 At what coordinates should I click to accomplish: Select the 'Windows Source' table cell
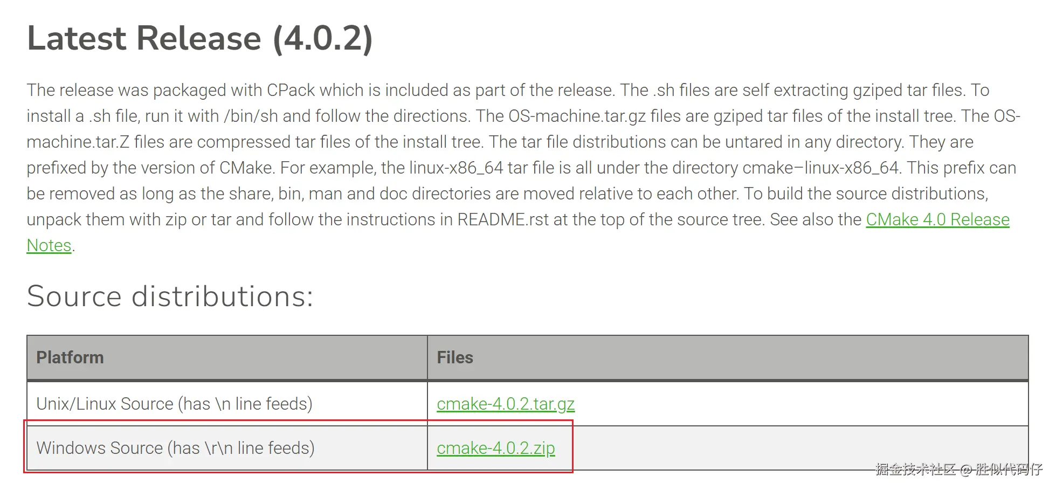coord(175,448)
